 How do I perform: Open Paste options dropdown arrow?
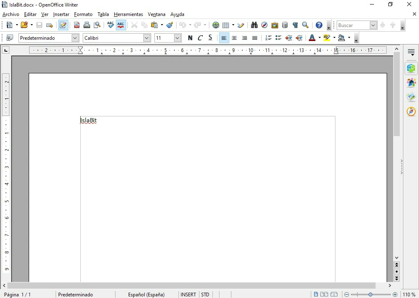coord(162,25)
